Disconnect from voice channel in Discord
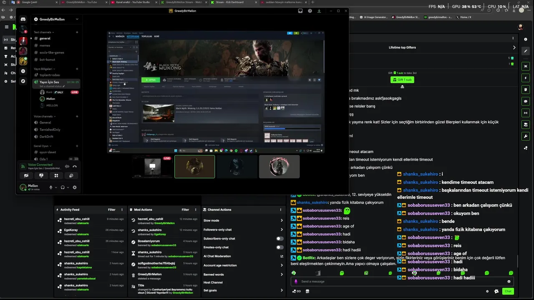 pos(75,166)
